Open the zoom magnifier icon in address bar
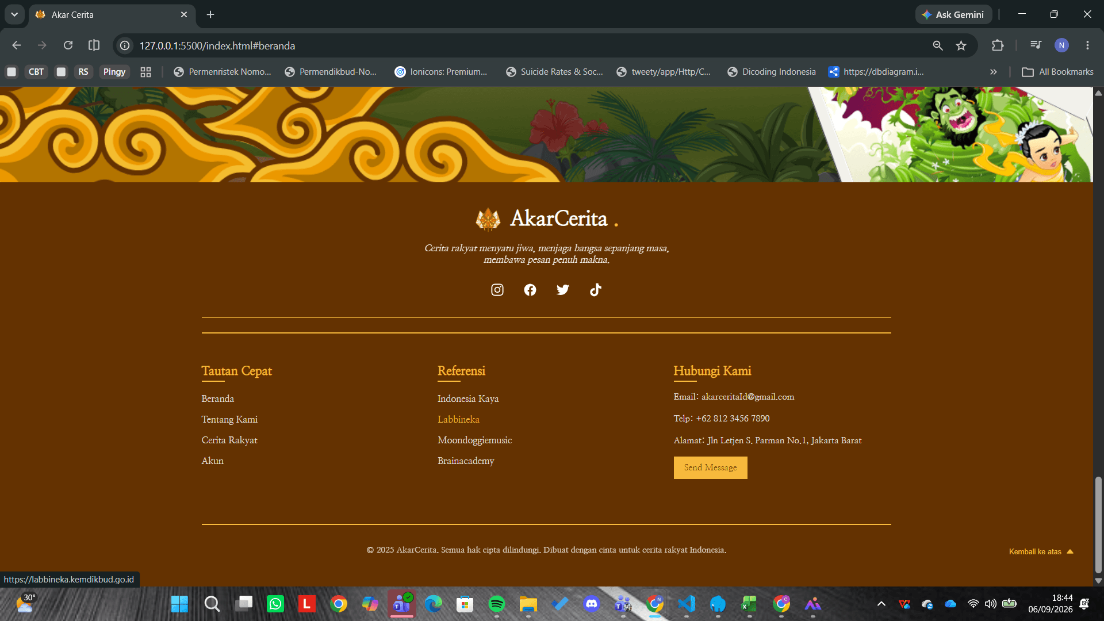The height and width of the screenshot is (621, 1104). (938, 45)
